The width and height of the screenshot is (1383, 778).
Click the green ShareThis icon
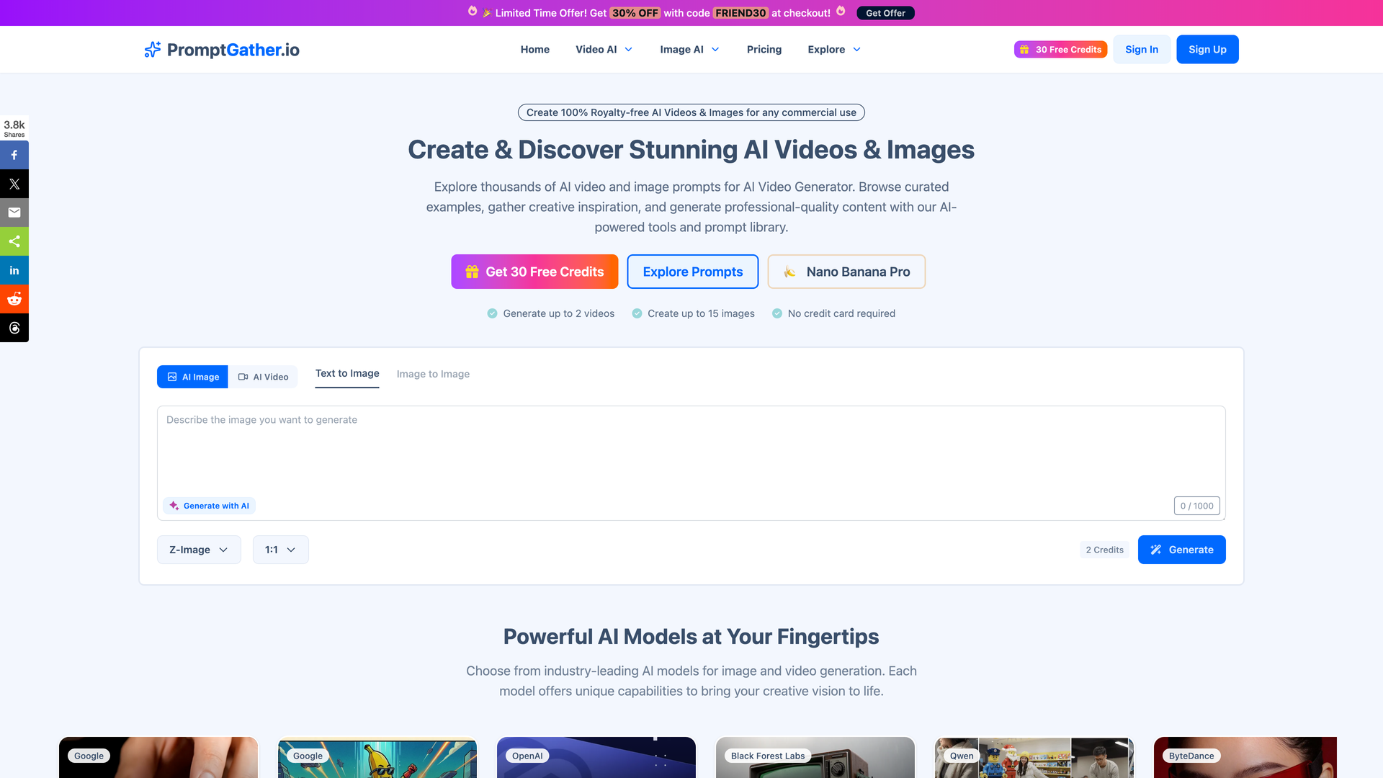(14, 241)
